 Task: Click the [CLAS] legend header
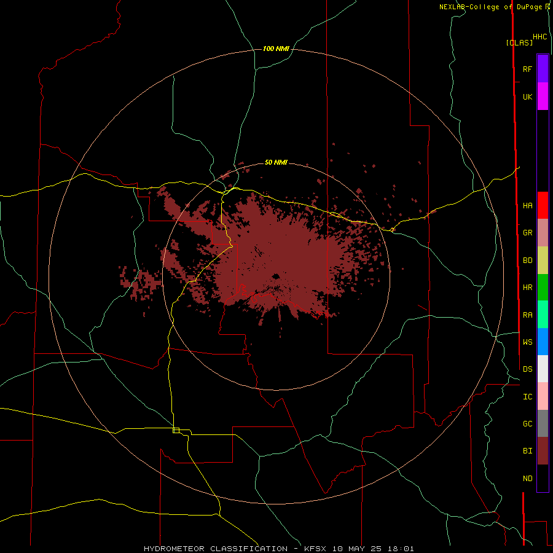(x=519, y=42)
